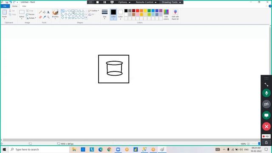Select Color 1 foreground box
This screenshot has height=153, width=272.
coord(113,14)
